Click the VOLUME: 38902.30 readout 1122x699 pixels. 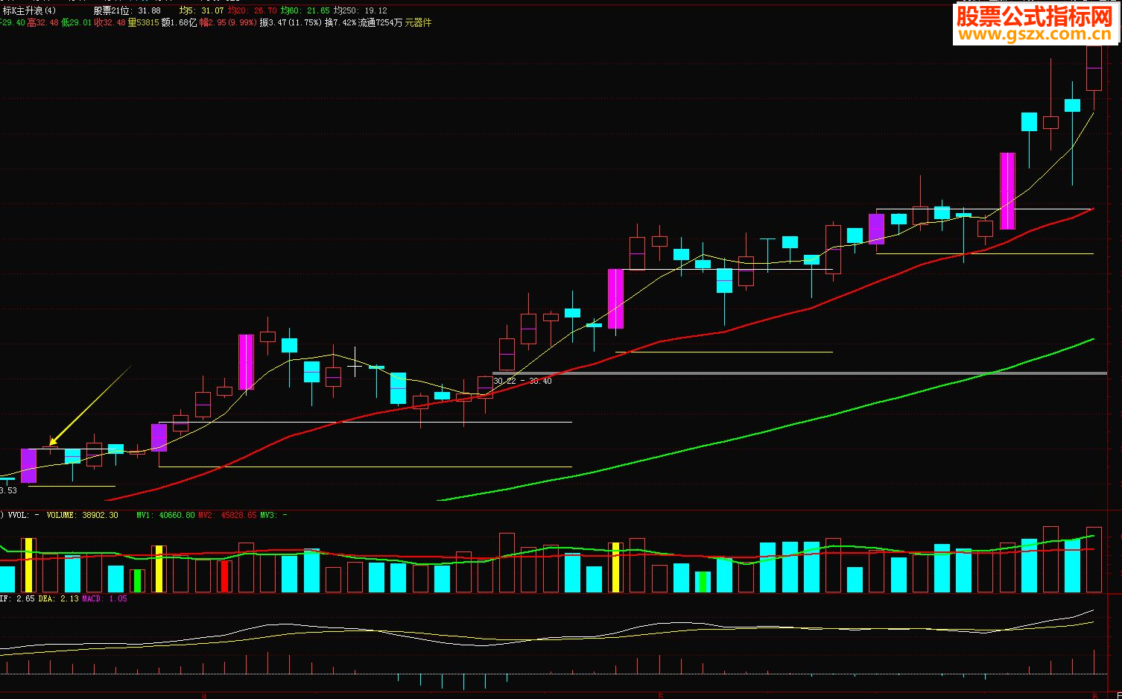click(x=82, y=515)
